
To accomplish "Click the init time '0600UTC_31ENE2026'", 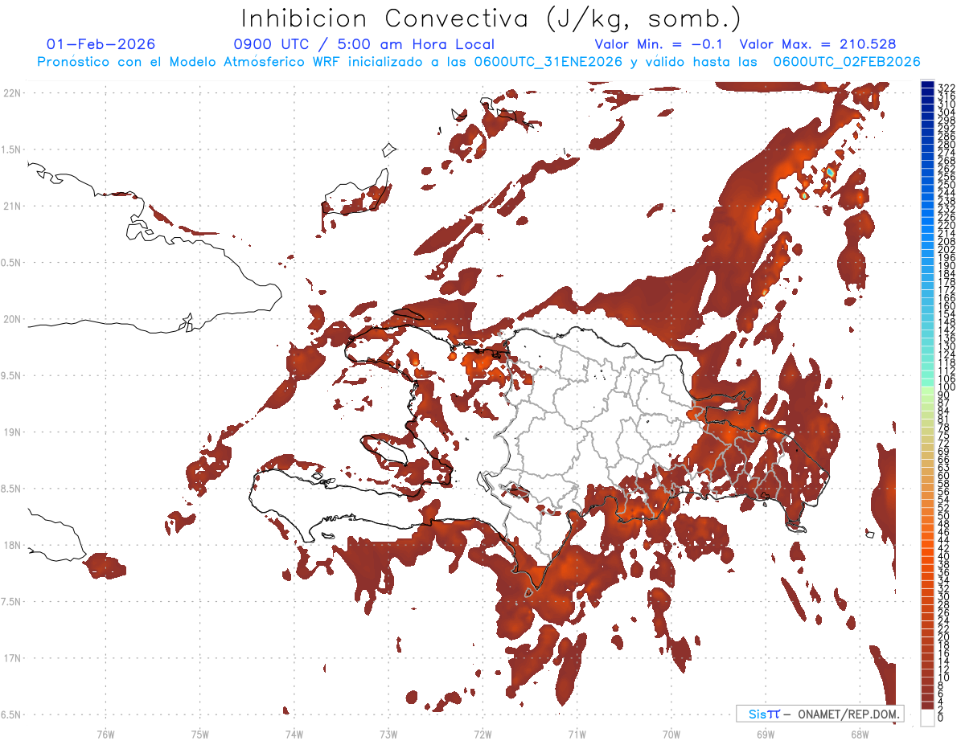I will coord(548,62).
